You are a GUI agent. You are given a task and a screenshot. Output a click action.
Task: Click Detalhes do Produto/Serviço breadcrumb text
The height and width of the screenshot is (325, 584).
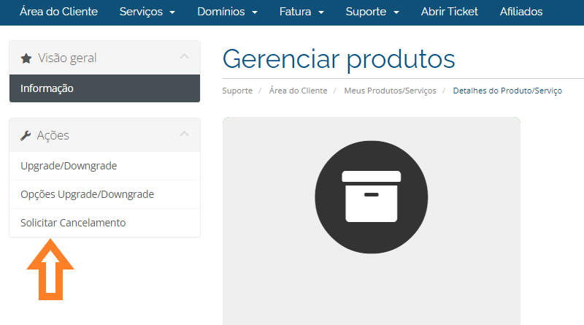507,91
